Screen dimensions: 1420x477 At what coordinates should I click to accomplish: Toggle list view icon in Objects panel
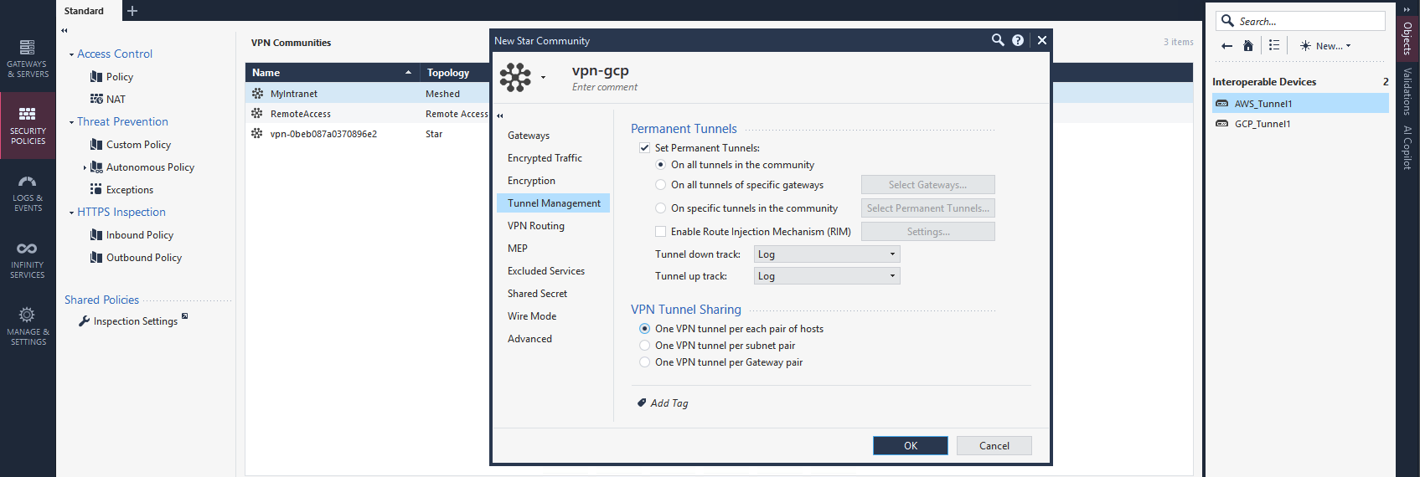pyautogui.click(x=1274, y=46)
